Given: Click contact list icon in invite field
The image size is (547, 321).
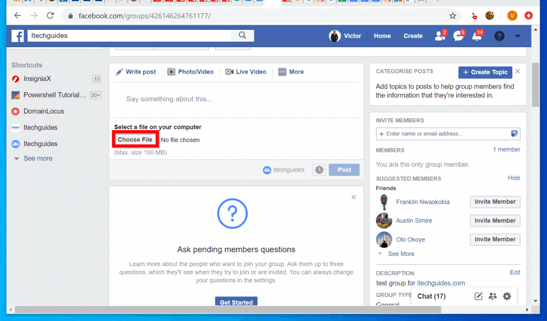Looking at the screenshot, I should point(514,134).
